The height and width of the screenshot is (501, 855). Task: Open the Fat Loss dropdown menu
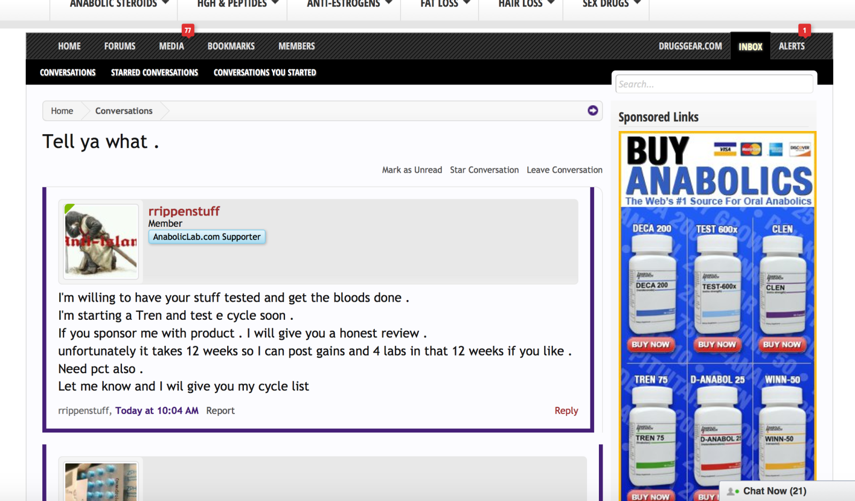point(445,4)
